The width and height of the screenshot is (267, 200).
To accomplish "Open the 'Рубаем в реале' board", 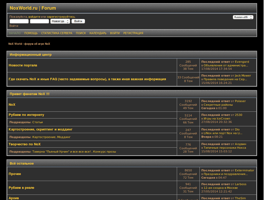I will (x=21, y=188).
